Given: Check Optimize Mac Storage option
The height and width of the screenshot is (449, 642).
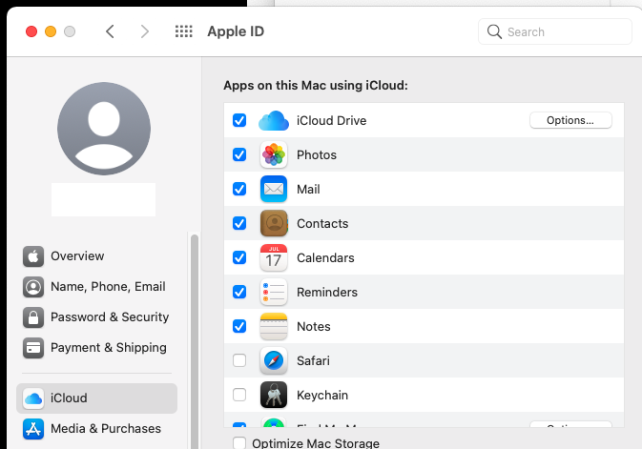Looking at the screenshot, I should pos(239,443).
